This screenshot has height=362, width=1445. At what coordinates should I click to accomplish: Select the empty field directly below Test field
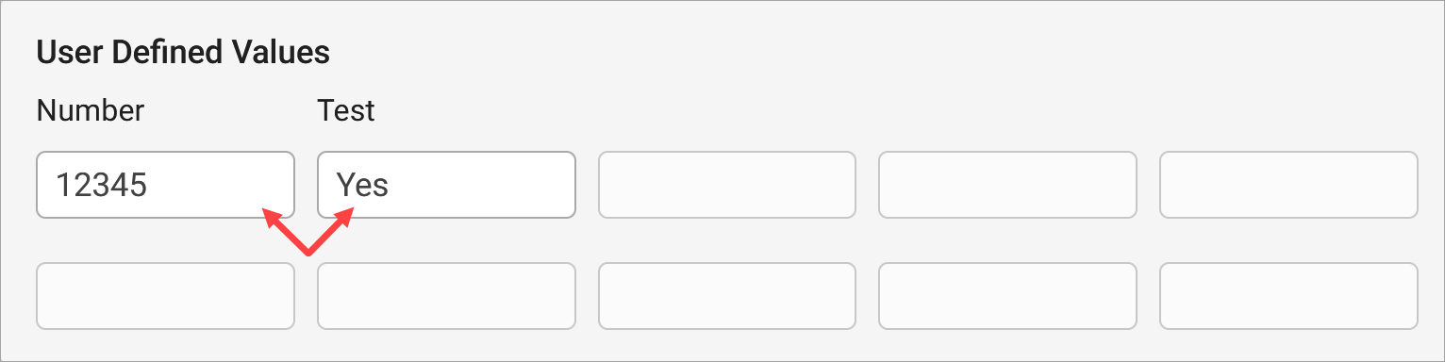pos(446,296)
